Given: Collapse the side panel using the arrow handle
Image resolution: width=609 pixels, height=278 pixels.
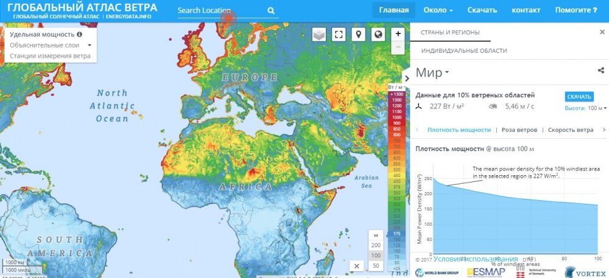Looking at the screenshot, I should click(x=407, y=78).
